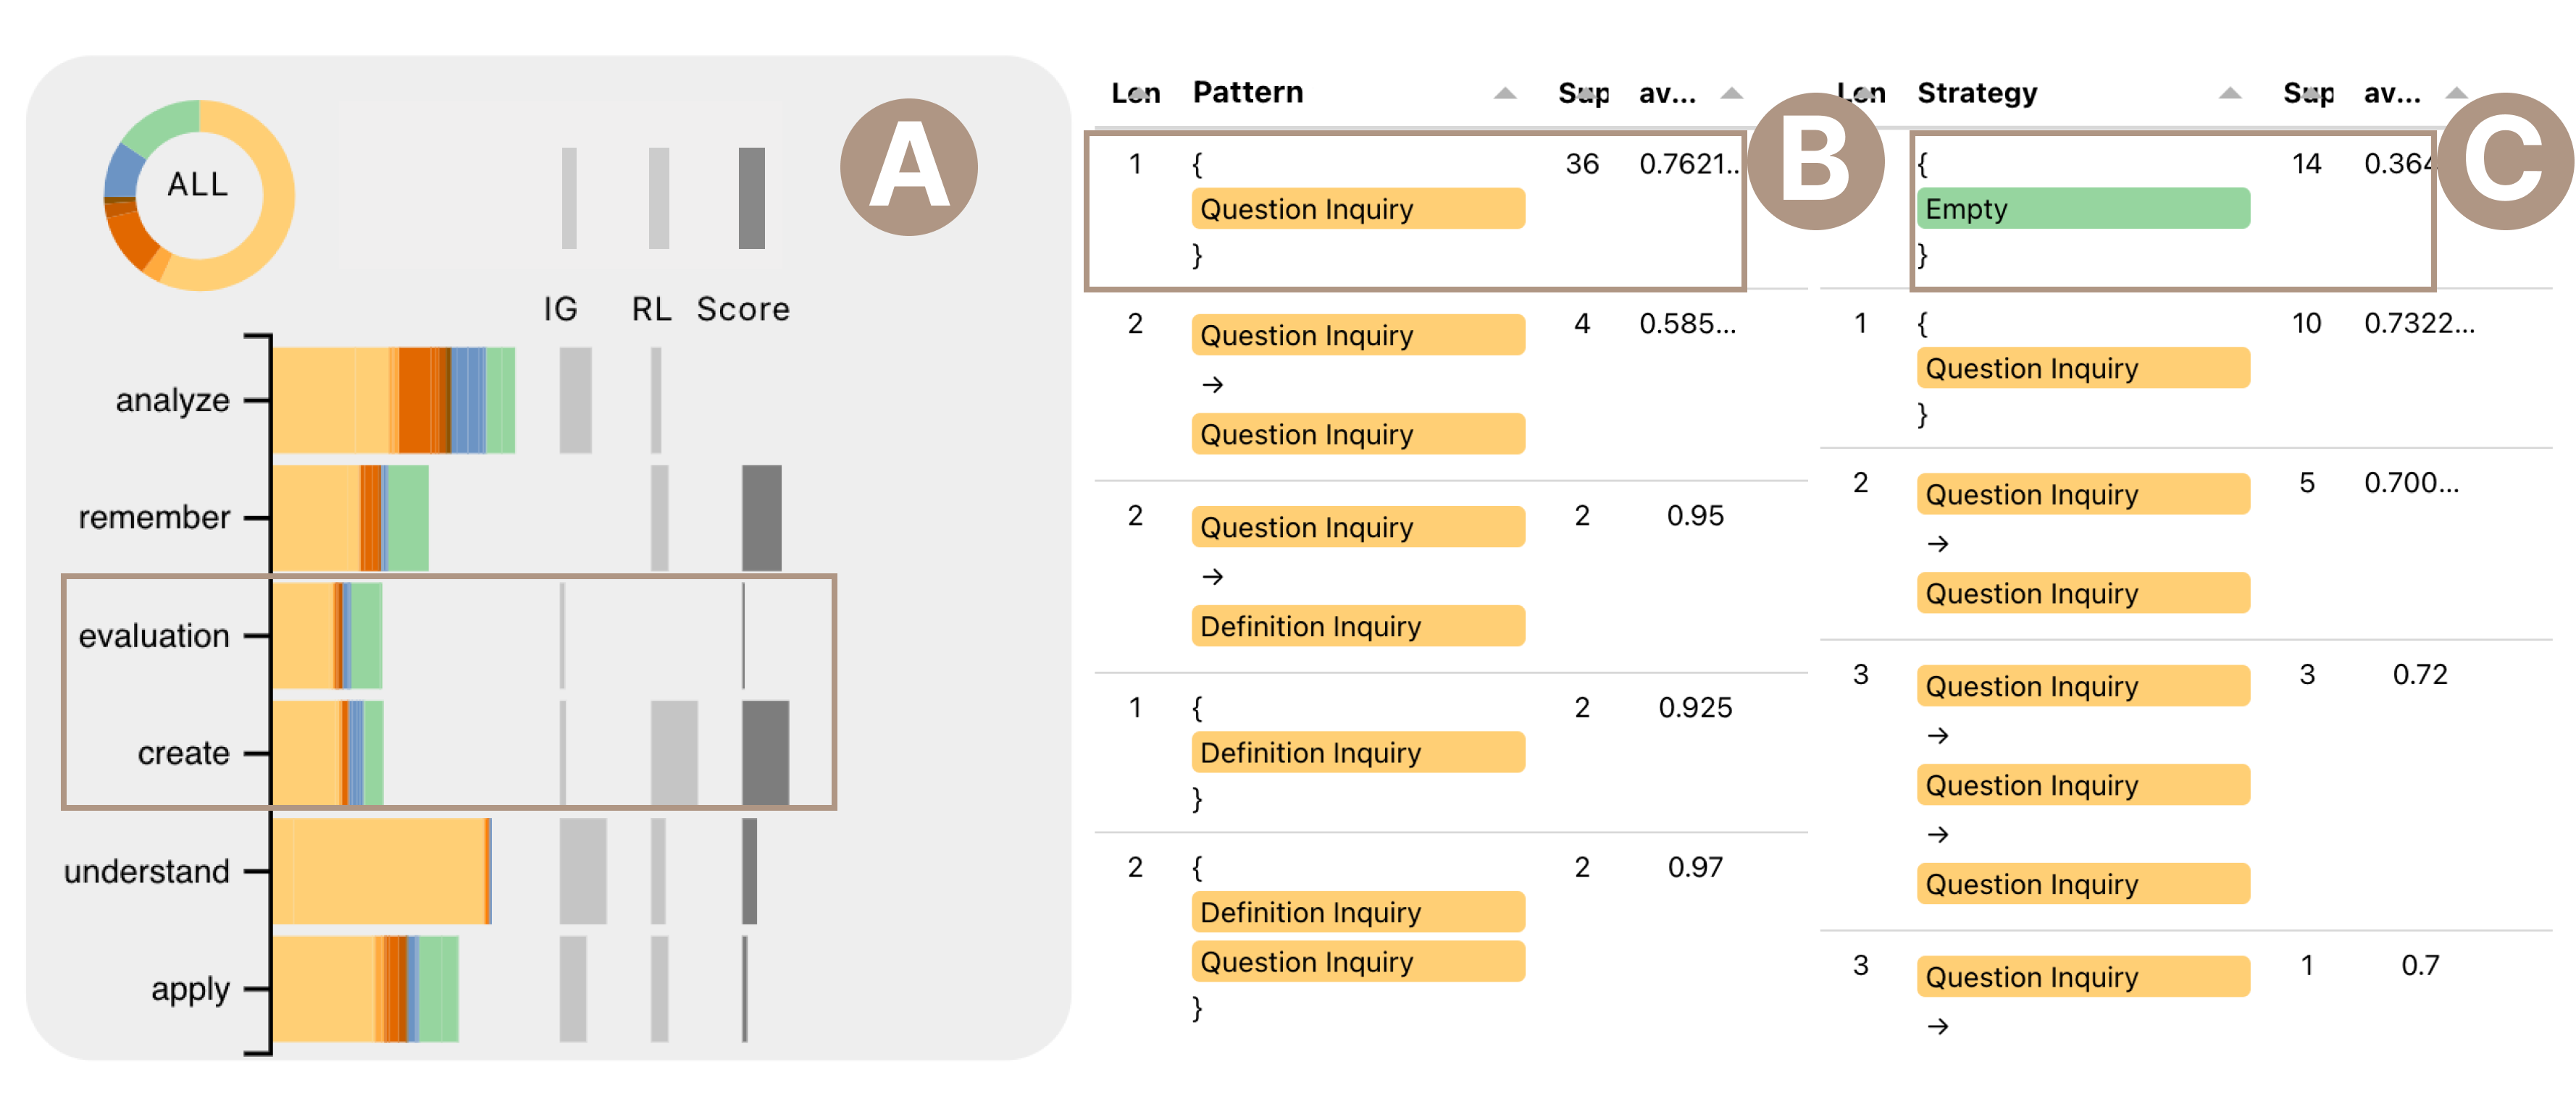Sort Strategy table's av... column with its arrow
The width and height of the screenshot is (2576, 1109).
[x=2456, y=94]
